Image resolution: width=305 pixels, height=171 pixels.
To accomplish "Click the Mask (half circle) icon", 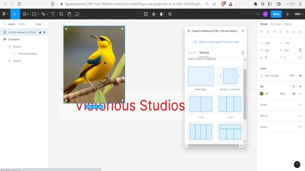I will 162,14.
